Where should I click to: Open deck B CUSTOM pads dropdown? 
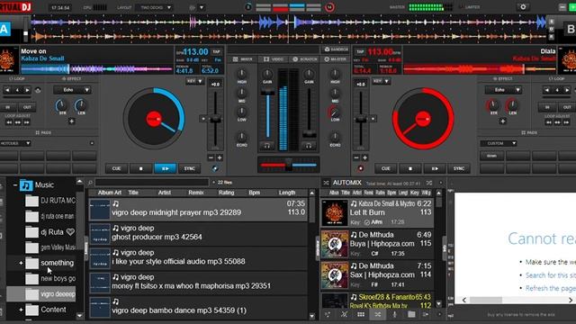(x=499, y=143)
